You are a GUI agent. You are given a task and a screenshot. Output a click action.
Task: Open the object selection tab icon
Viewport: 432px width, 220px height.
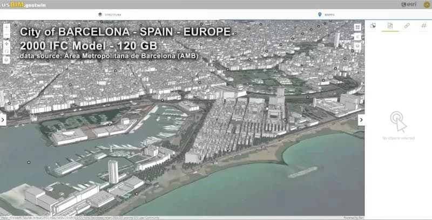(373, 26)
